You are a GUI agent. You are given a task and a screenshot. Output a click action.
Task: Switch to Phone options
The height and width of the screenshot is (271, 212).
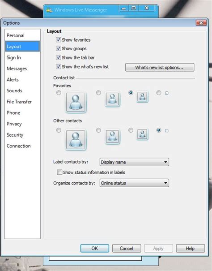tap(22, 113)
